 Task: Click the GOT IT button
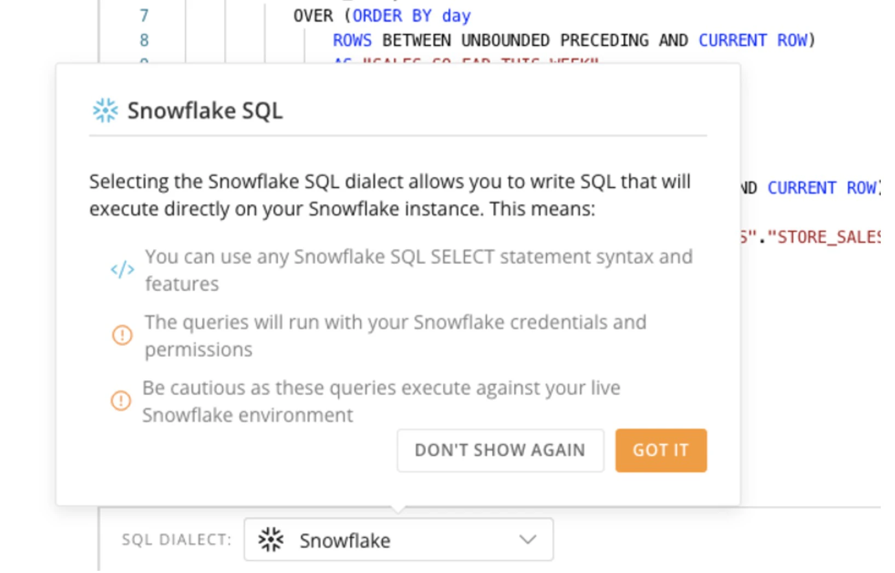click(x=660, y=450)
